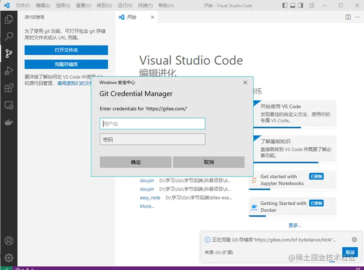Open notification settings gear icon

pyautogui.click(x=354, y=240)
